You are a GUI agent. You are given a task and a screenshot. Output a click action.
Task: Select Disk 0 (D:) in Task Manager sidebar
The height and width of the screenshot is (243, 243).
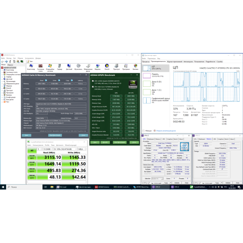tap(156, 83)
